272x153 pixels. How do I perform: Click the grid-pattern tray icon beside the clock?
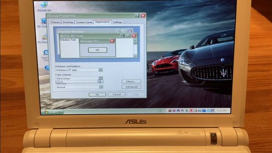(x=212, y=110)
